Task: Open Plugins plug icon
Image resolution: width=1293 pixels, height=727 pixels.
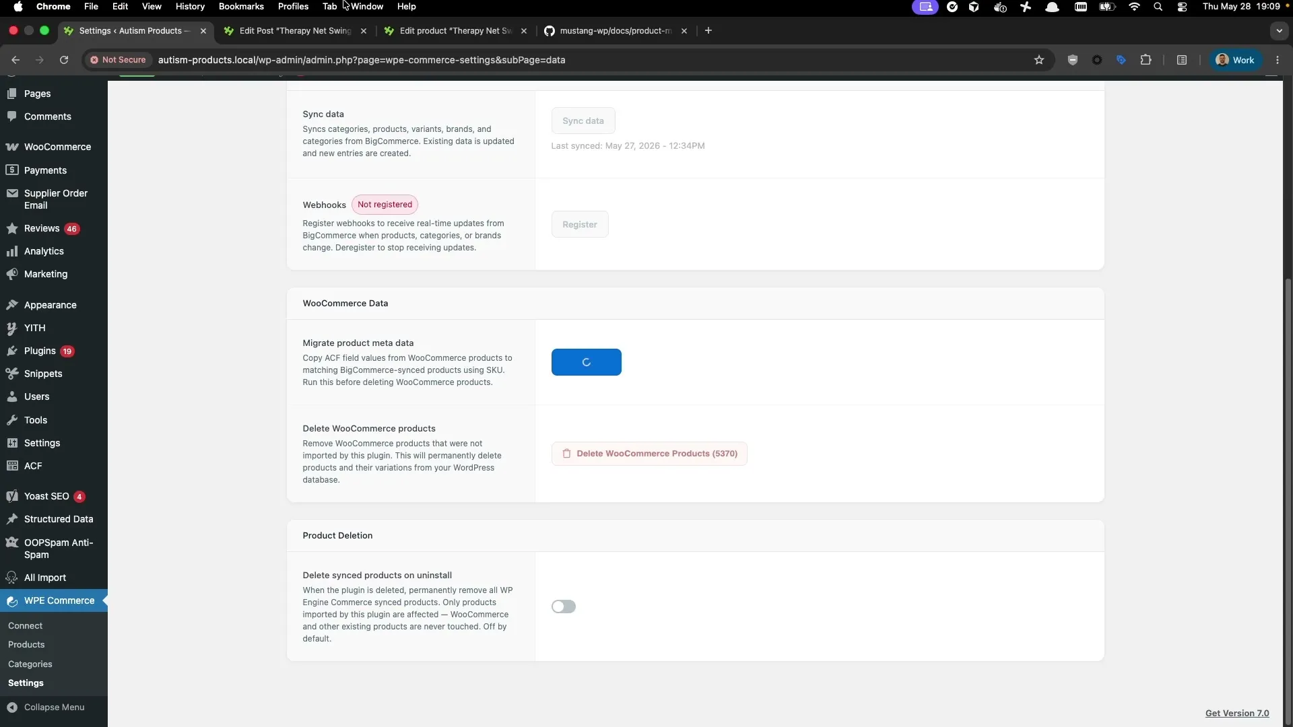Action: click(x=12, y=351)
